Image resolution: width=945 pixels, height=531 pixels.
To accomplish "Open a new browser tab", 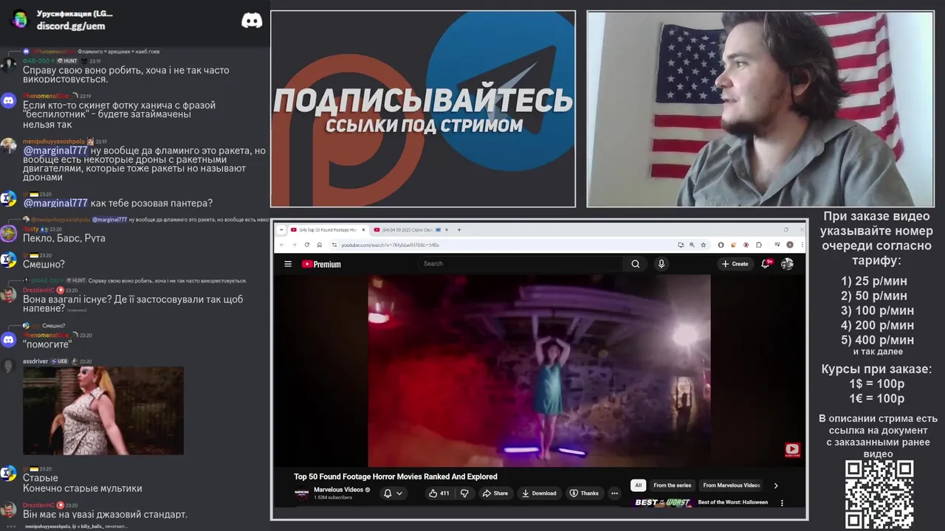I will [459, 230].
